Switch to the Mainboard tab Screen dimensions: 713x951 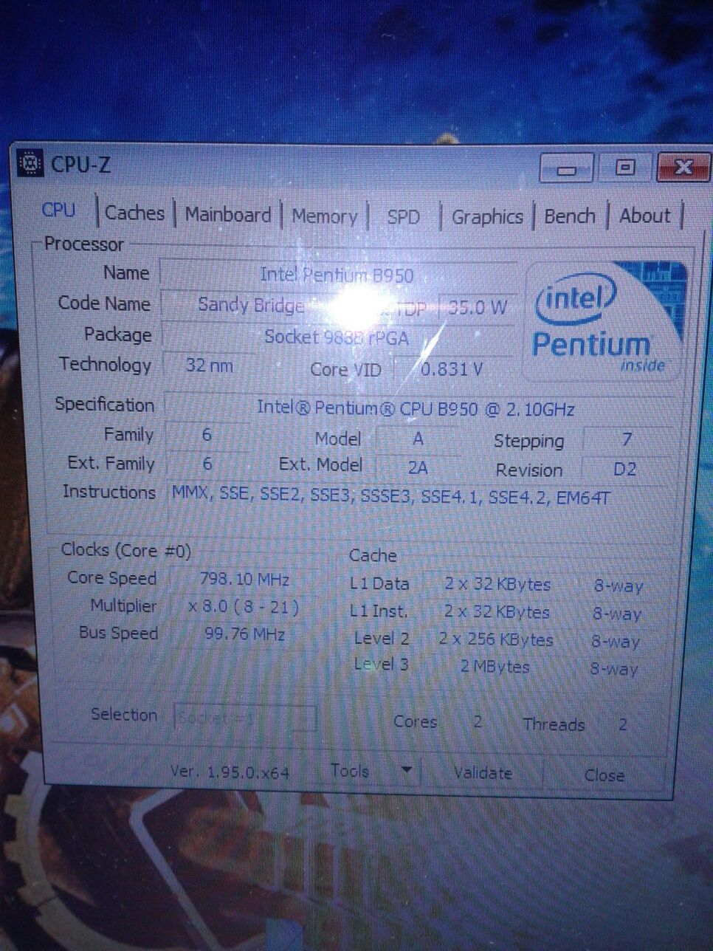pos(228,215)
